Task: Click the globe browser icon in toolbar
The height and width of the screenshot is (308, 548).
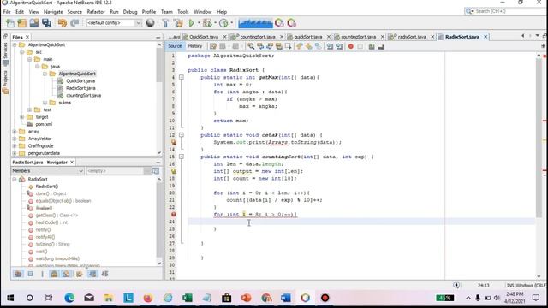Action: [151, 23]
